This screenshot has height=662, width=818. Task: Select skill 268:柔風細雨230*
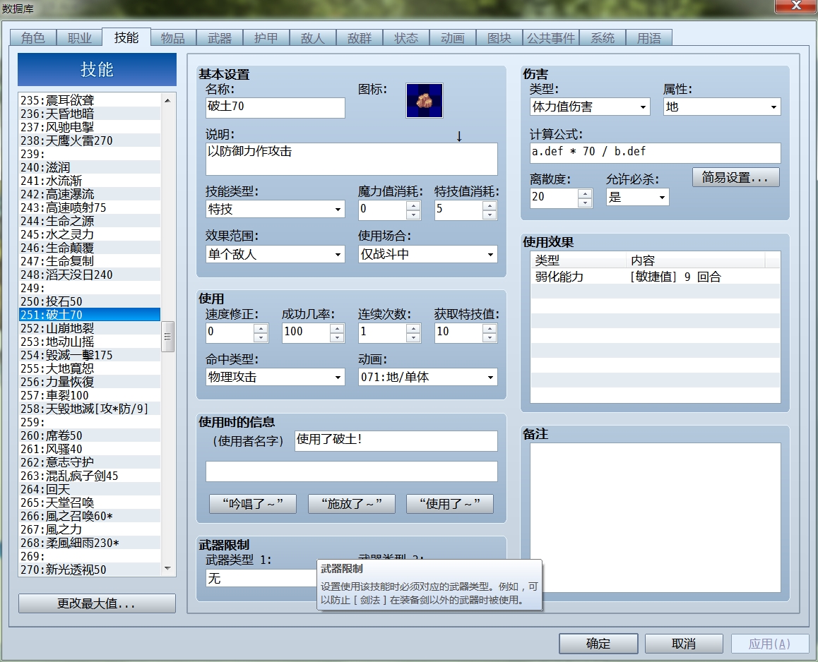click(89, 543)
